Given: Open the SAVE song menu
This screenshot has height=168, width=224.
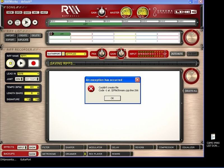Looking at the screenshot, I should tap(27, 13).
